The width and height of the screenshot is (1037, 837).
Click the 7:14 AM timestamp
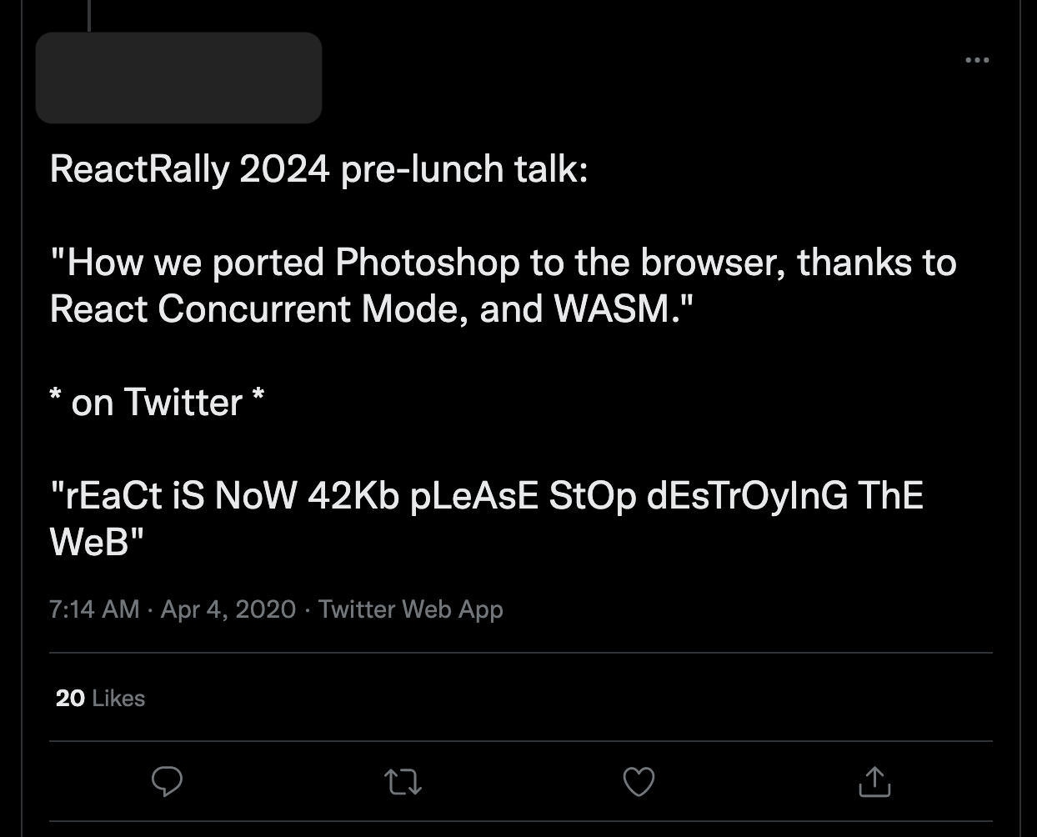coord(94,609)
